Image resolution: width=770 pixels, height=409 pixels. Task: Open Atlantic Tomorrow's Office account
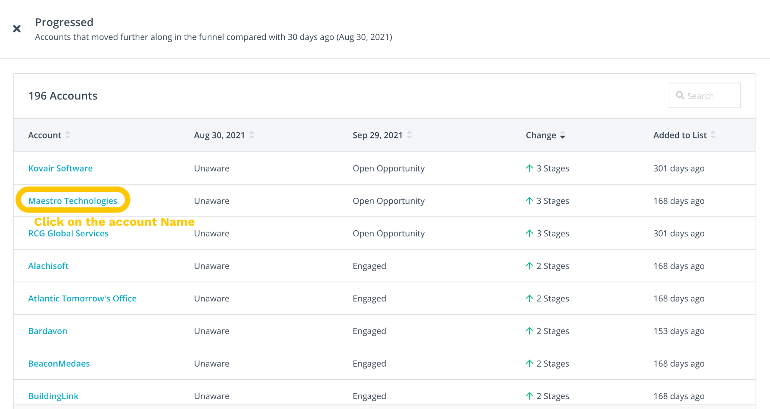click(x=82, y=298)
